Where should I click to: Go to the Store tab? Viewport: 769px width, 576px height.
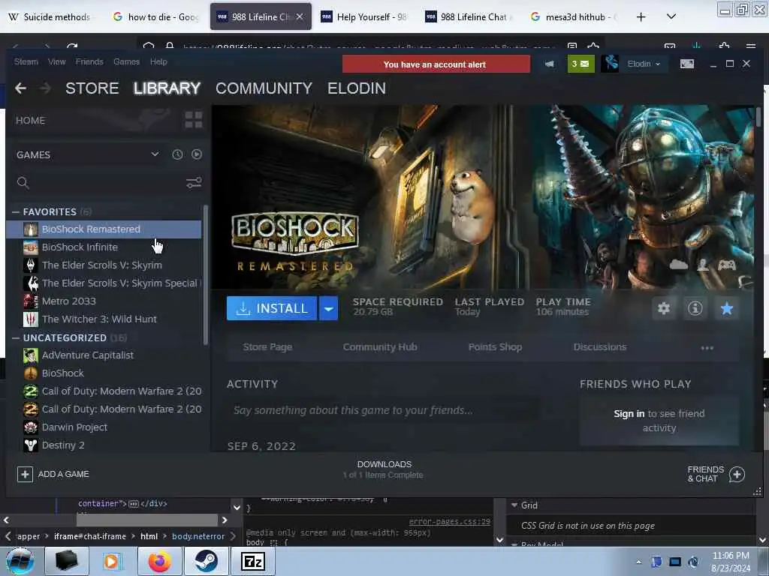click(92, 88)
